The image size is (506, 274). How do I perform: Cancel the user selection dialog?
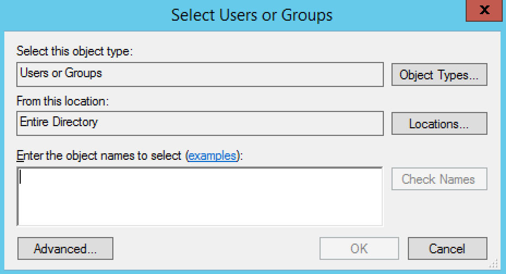447,249
